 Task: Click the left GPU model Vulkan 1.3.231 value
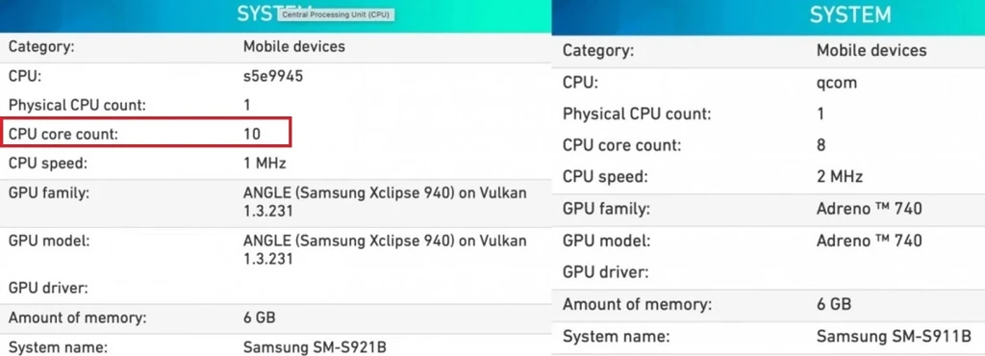[385, 249]
